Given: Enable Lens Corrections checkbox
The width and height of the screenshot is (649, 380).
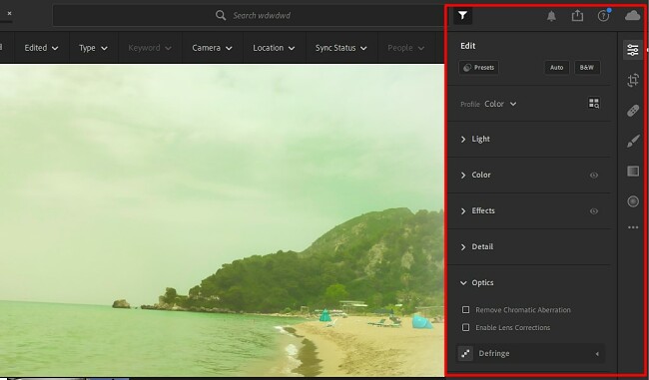Looking at the screenshot, I should tap(465, 327).
